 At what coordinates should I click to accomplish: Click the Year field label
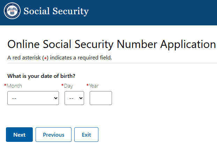coord(94,86)
